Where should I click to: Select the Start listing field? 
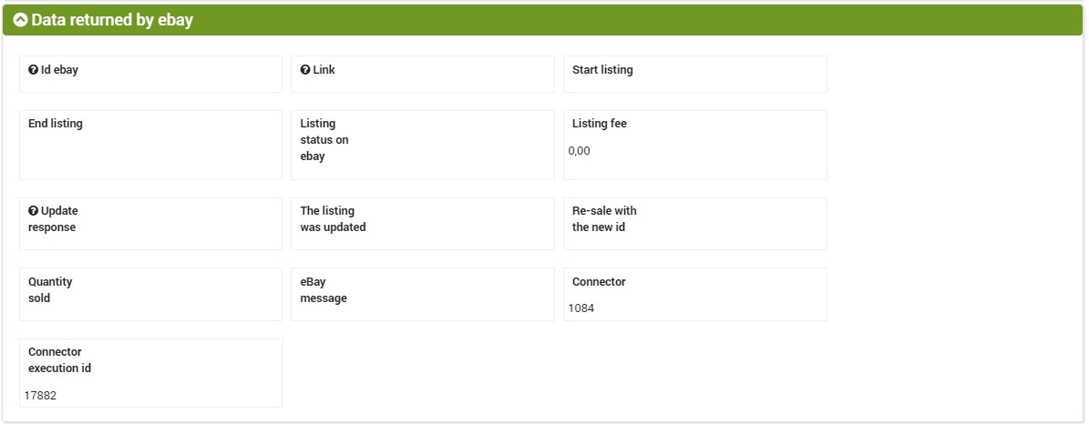point(695,74)
